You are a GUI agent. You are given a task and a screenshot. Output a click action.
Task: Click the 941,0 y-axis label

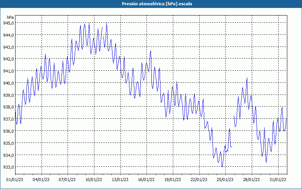click(8, 71)
